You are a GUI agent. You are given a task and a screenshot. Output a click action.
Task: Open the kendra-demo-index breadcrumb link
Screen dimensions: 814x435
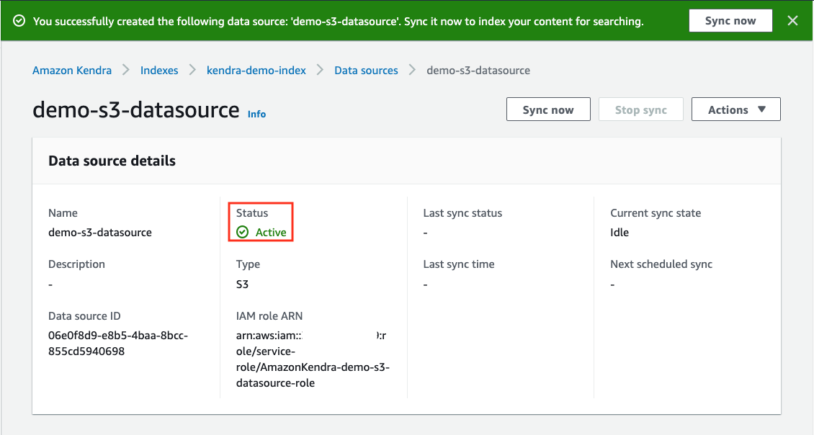(256, 70)
